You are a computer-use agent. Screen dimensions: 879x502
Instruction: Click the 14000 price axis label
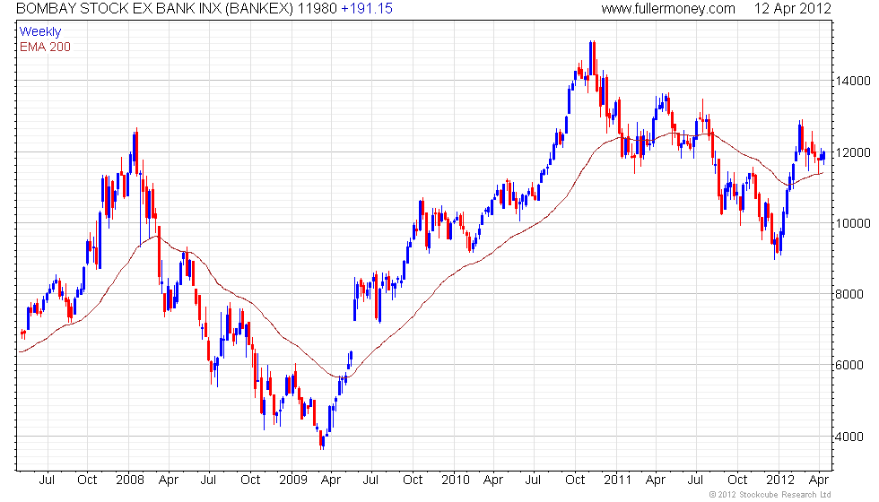coord(853,81)
